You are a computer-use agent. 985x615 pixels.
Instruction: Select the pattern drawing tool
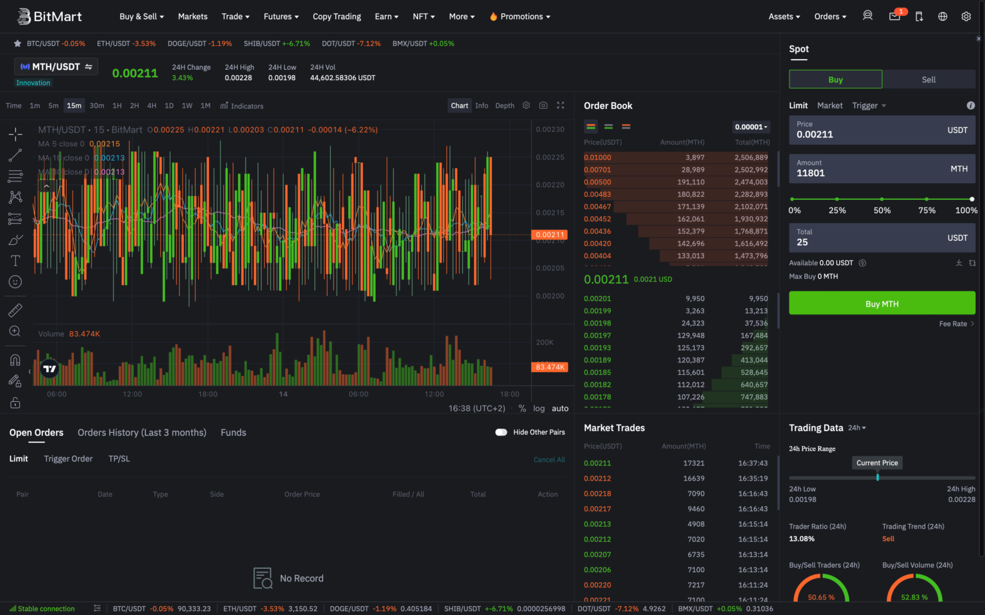(15, 197)
